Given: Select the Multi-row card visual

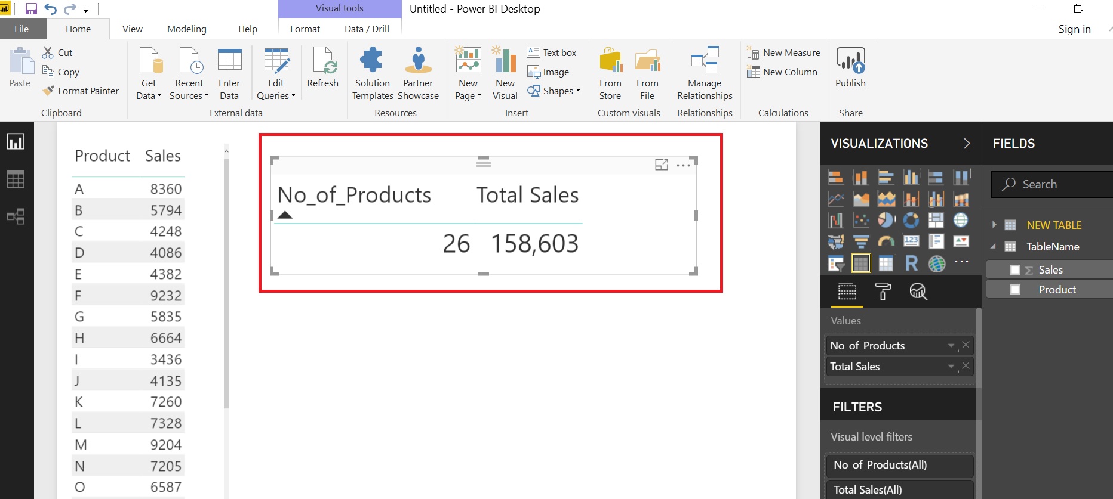Looking at the screenshot, I should point(936,241).
